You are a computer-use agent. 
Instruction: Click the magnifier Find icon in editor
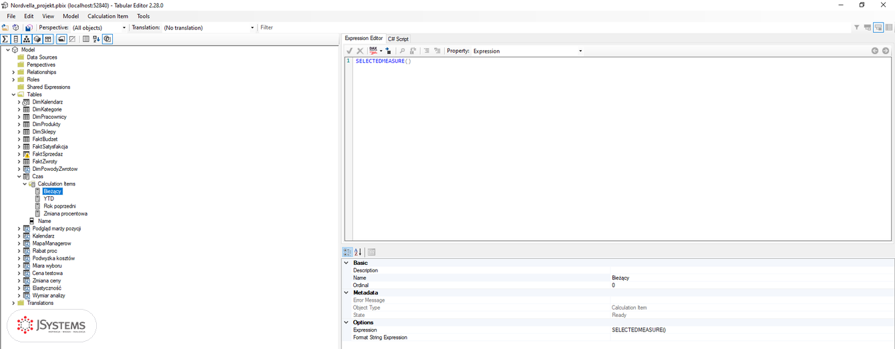(402, 51)
